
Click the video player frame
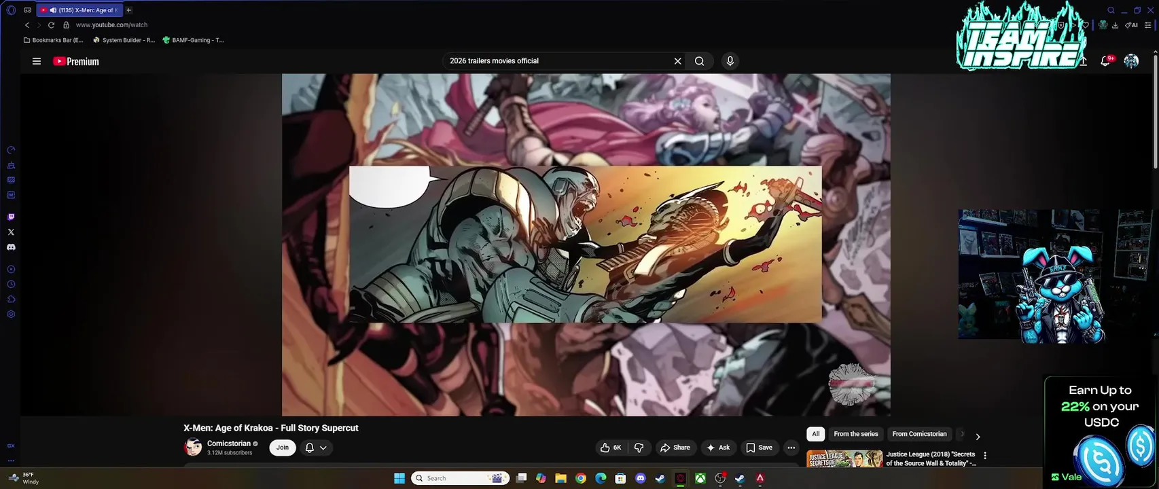586,244
